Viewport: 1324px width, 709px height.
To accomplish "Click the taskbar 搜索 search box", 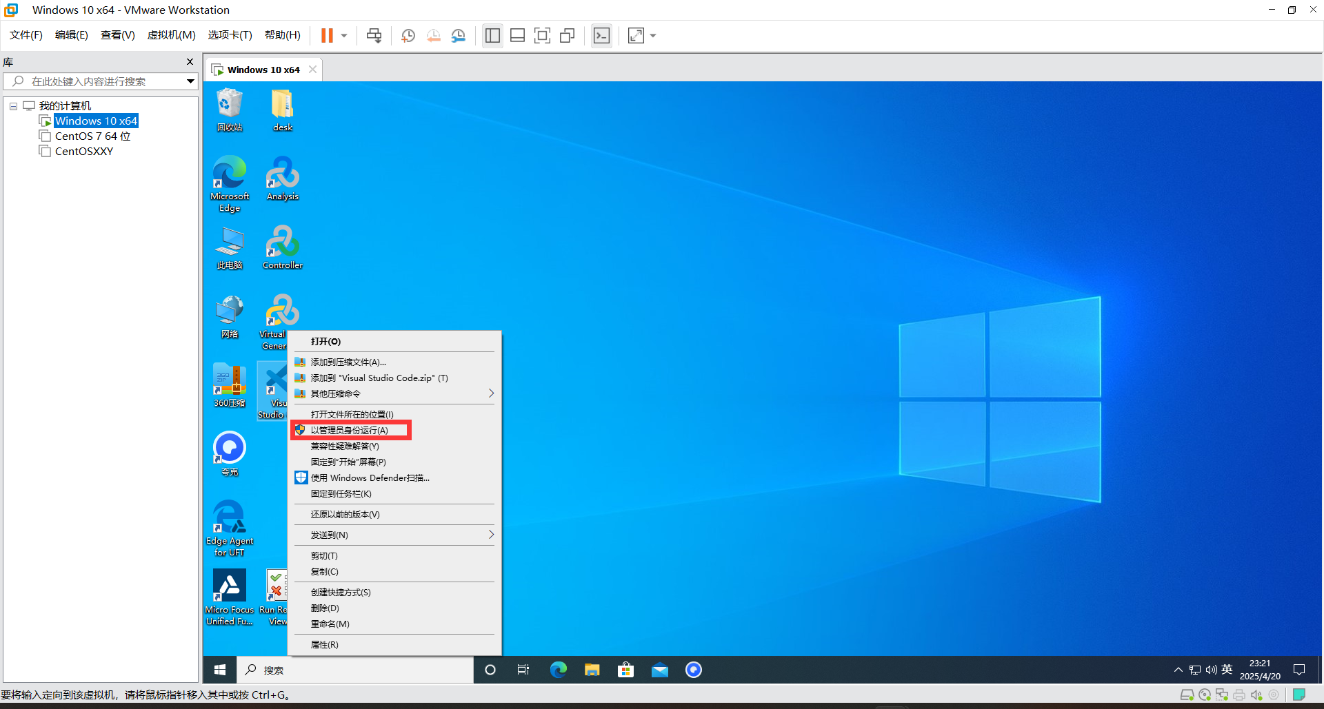I will click(356, 670).
